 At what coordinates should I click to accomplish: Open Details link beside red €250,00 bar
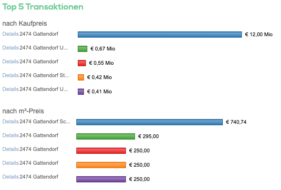pyautogui.click(x=10, y=149)
